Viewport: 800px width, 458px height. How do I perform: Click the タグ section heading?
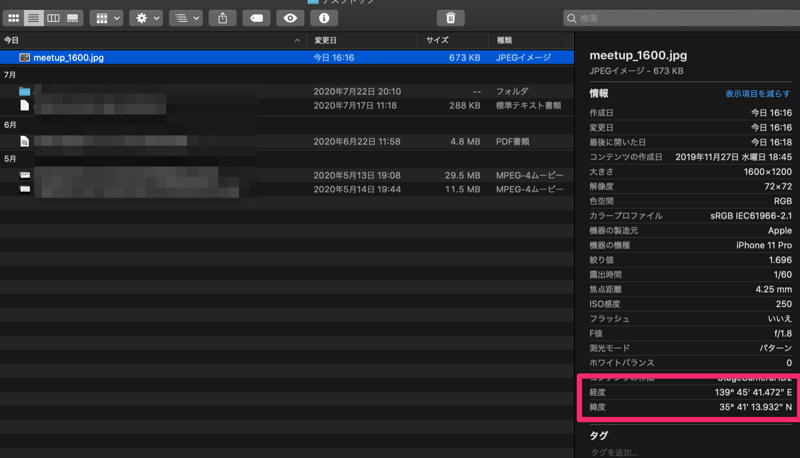pos(598,435)
